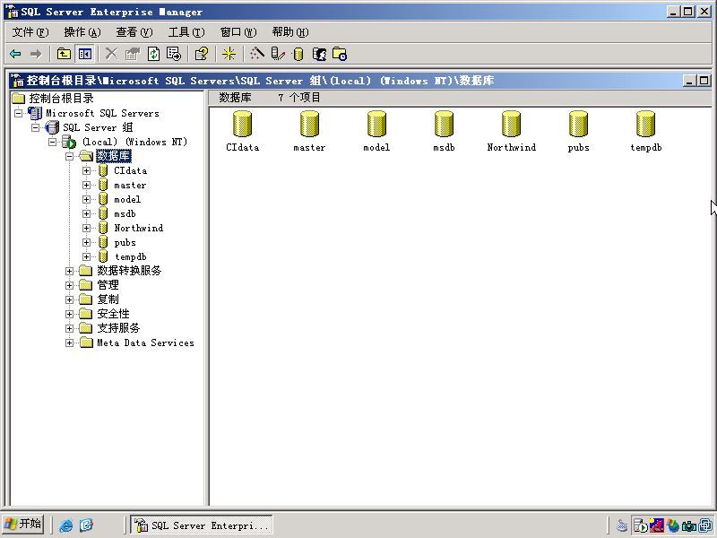
Task: Select msdb database icon in right pane
Action: [444, 124]
